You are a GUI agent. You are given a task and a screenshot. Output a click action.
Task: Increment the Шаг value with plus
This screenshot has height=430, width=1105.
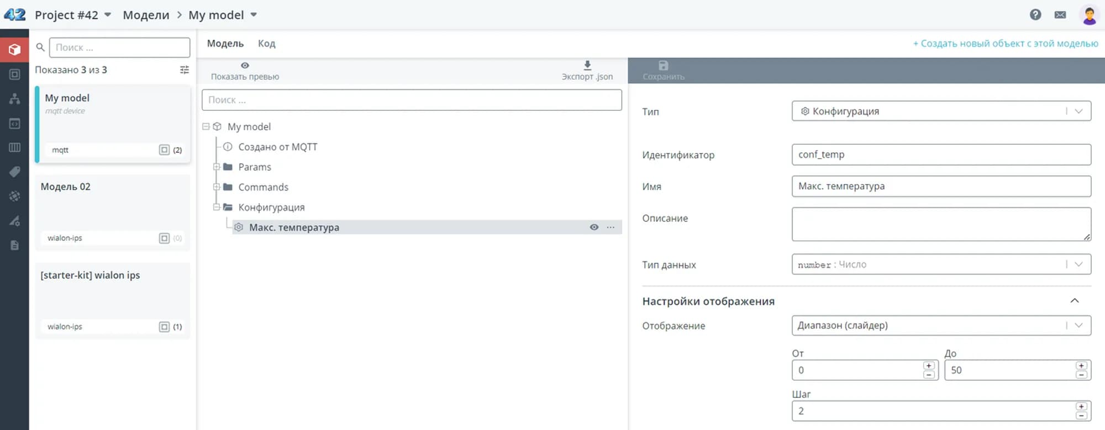(x=1081, y=407)
